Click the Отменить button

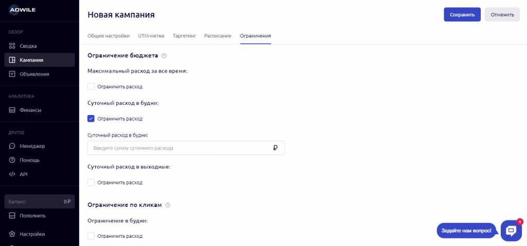point(502,14)
